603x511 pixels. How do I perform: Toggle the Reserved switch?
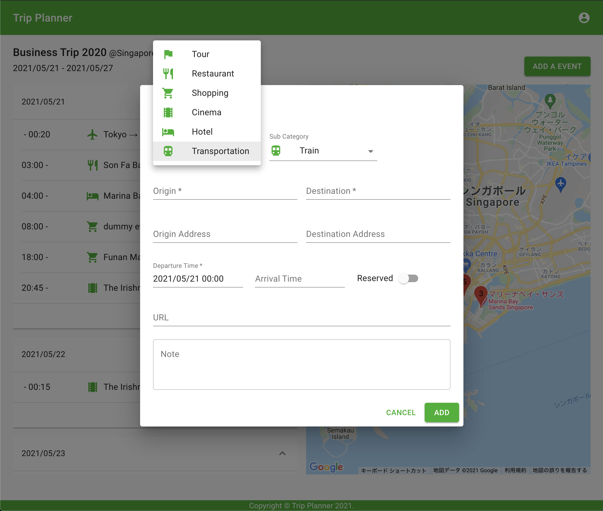coord(408,278)
